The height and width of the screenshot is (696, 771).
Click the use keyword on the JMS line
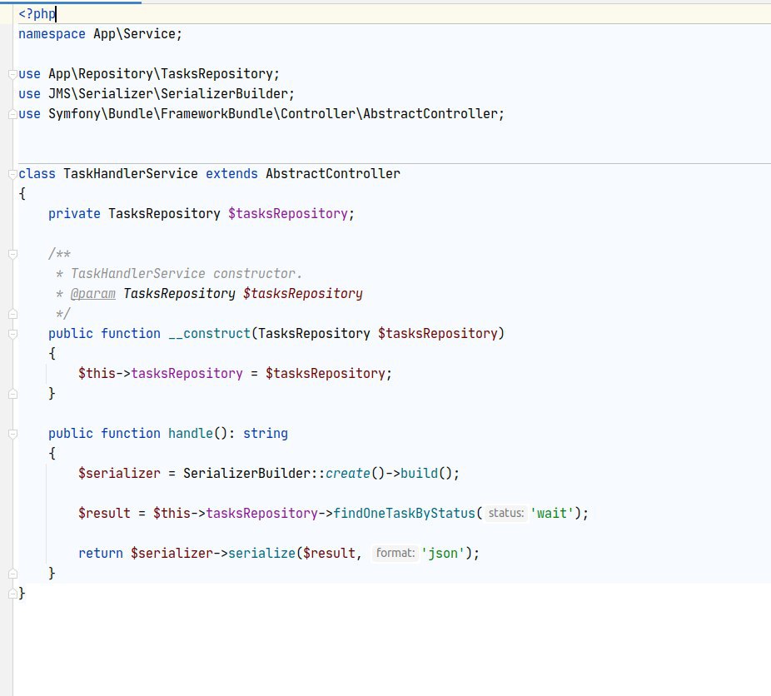pyautogui.click(x=29, y=94)
